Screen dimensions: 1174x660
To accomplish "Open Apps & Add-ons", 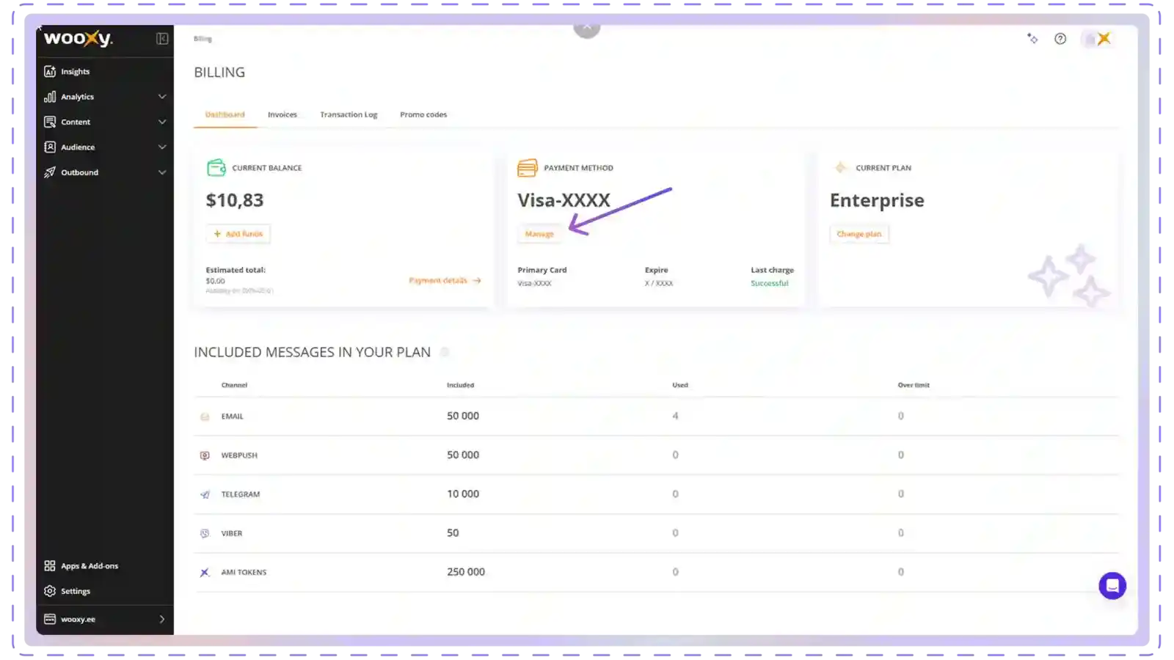I will click(x=89, y=566).
